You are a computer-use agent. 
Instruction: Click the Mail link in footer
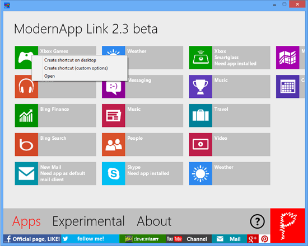[229, 239]
